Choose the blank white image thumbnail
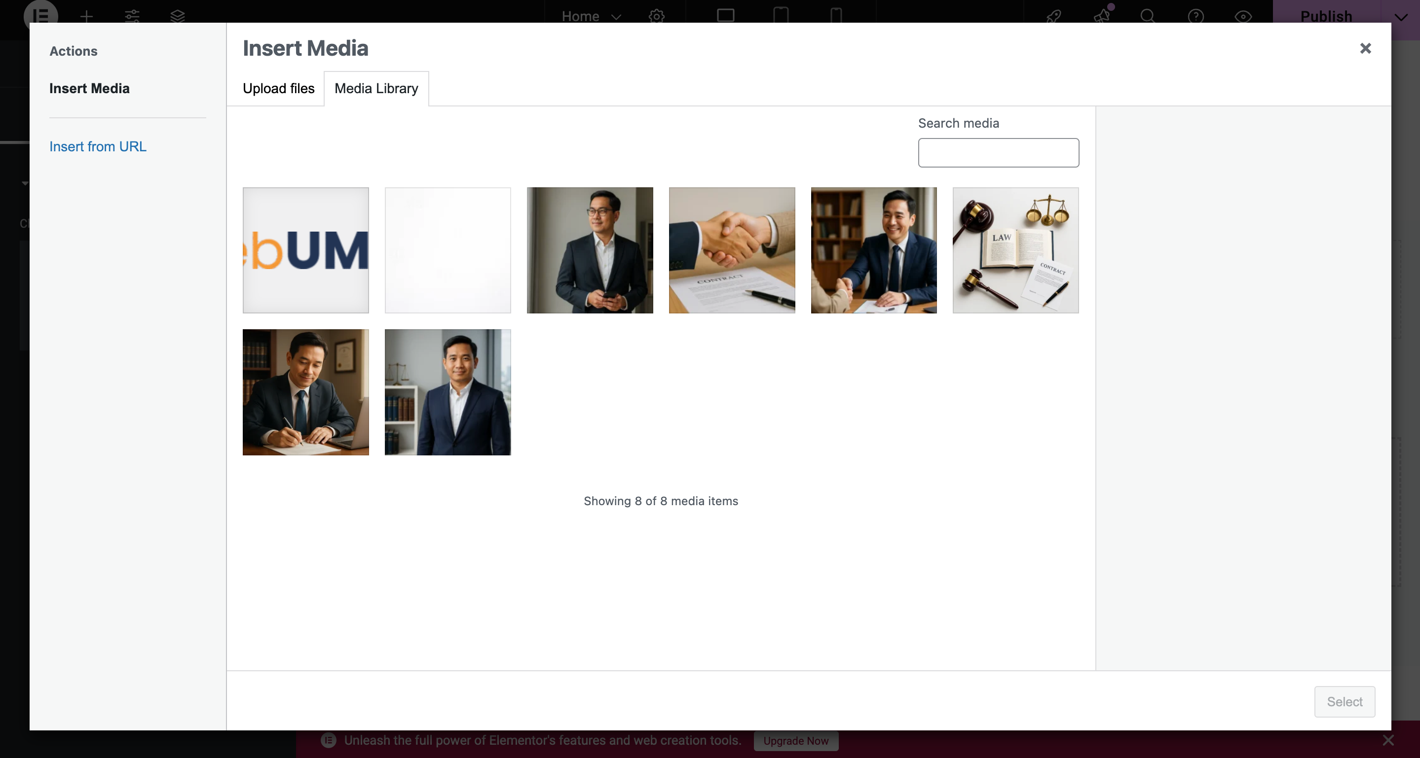The height and width of the screenshot is (758, 1420). coord(447,250)
